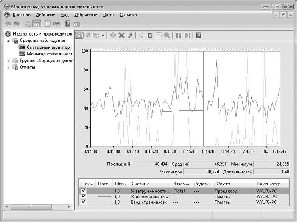Open the Действие menu
The image size is (297, 222).
click(x=45, y=15)
